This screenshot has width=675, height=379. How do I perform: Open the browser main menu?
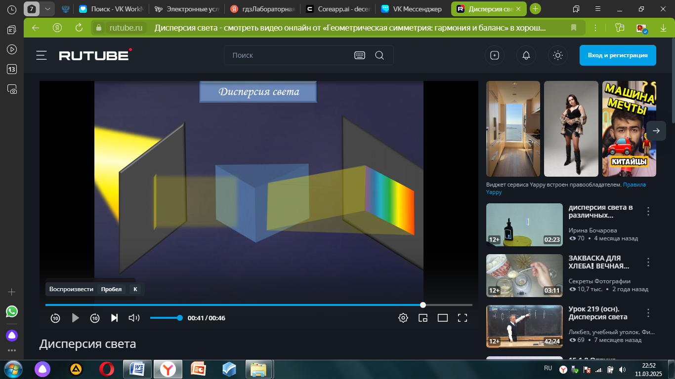(x=597, y=9)
